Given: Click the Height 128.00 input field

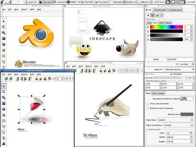Looking at the screenshot, I should 178,141.
